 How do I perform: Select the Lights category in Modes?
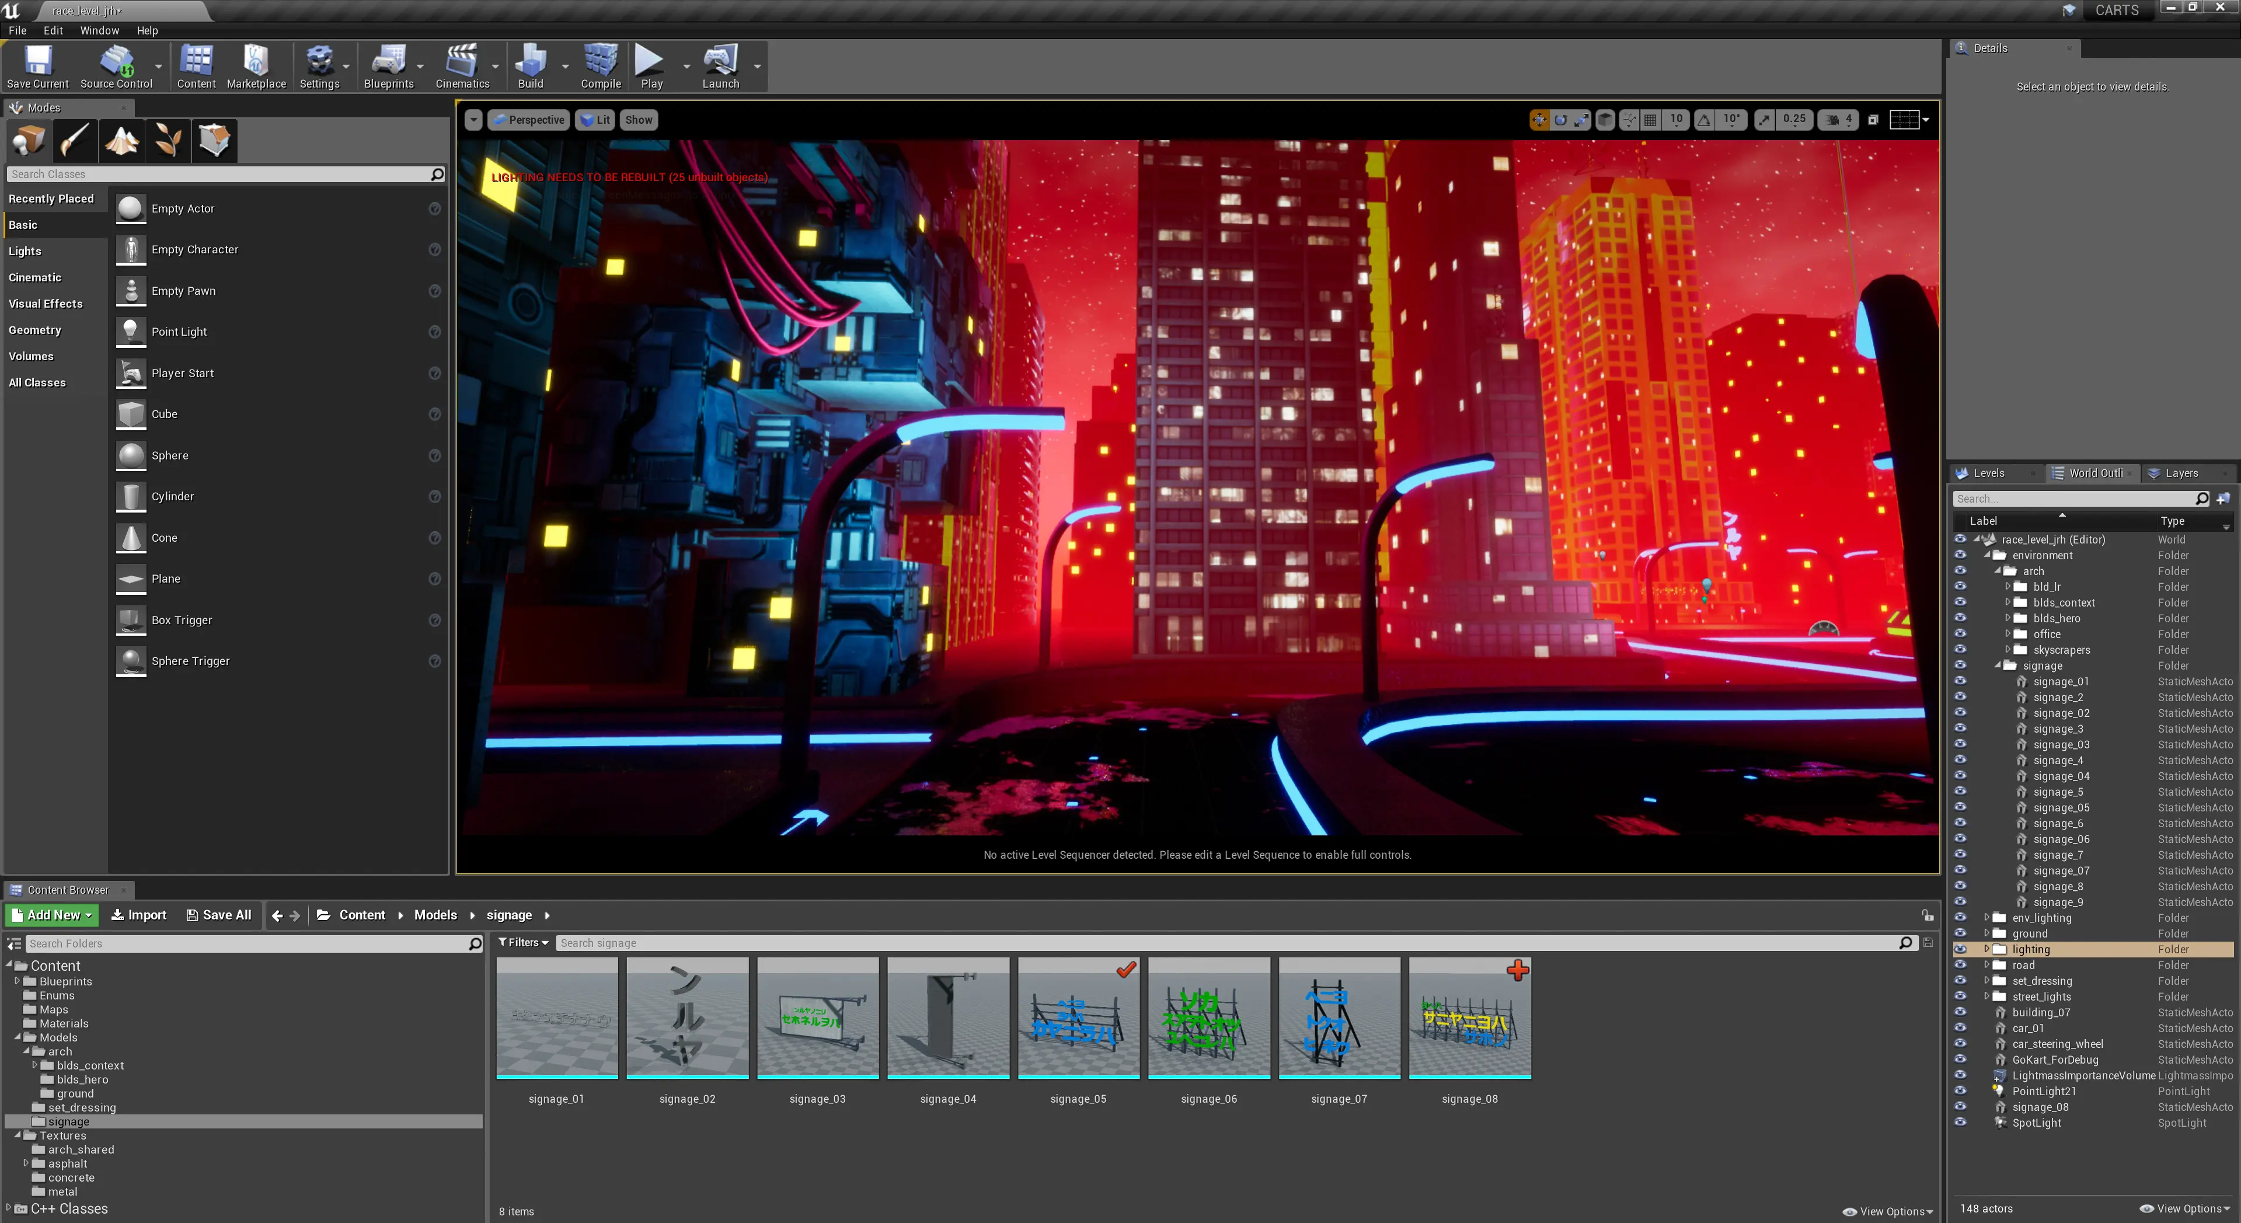tap(25, 252)
